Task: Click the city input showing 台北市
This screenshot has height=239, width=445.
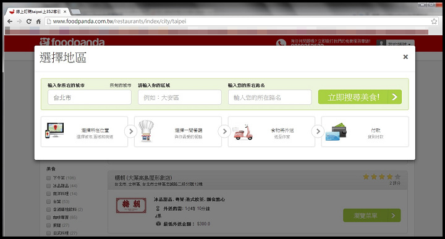Action: [90, 97]
